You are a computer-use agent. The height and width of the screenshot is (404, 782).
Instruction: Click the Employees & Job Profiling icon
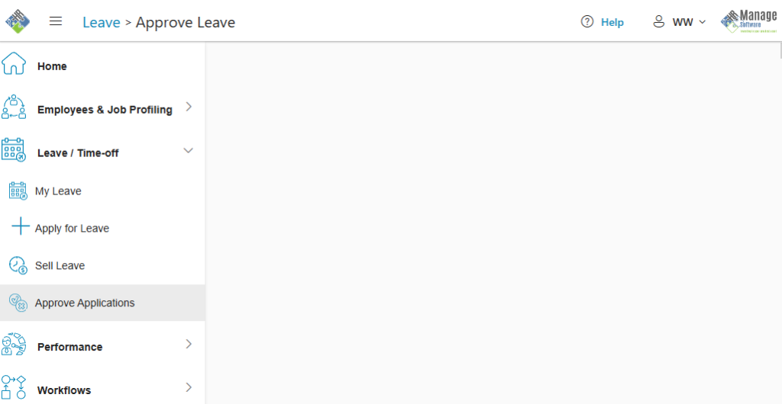pyautogui.click(x=14, y=107)
